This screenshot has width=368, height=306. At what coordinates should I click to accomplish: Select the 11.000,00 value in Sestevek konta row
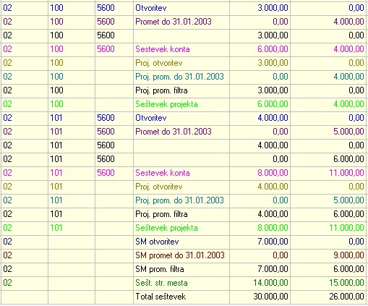346,173
